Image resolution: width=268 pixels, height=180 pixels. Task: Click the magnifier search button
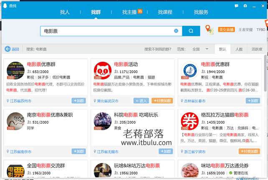(191, 31)
